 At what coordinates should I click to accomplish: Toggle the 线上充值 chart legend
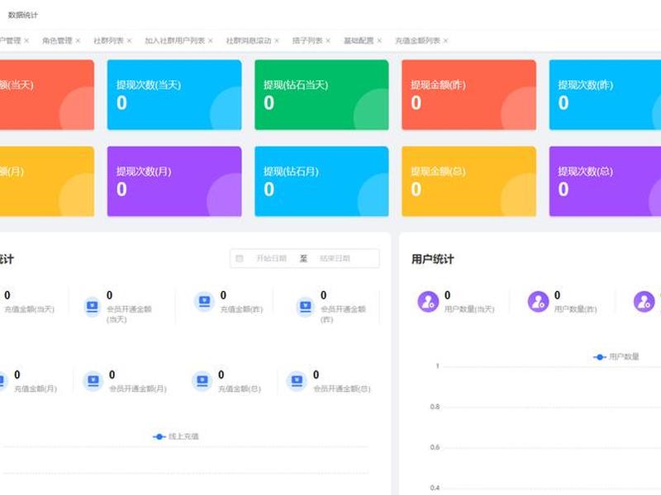pos(176,437)
